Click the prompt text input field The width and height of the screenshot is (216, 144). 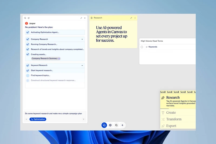click(54, 113)
